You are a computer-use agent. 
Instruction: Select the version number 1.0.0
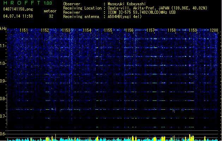coord(48,3)
